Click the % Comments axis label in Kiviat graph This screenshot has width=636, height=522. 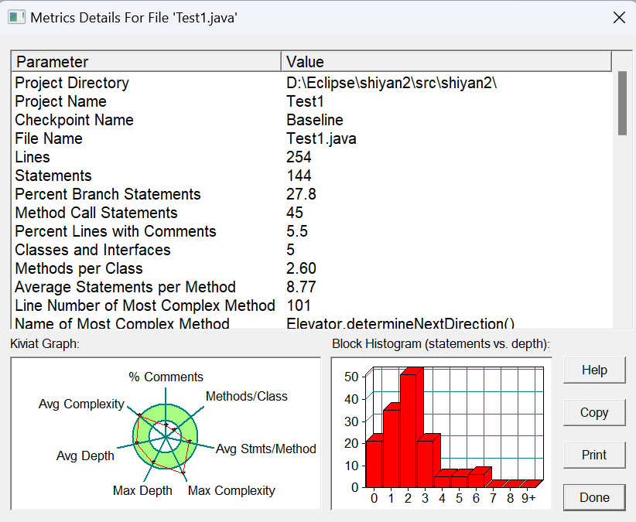pos(166,377)
